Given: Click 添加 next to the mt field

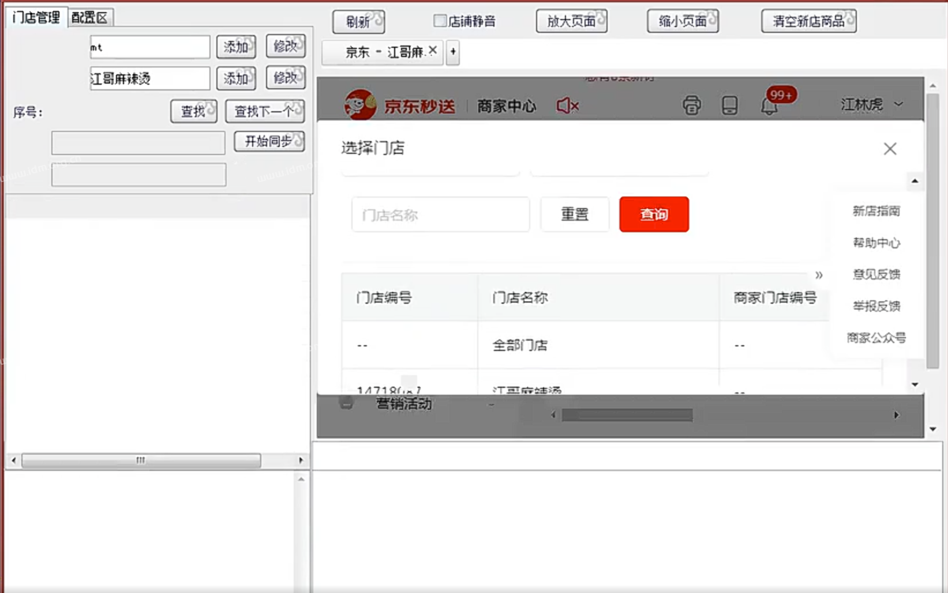Looking at the screenshot, I should 236,47.
